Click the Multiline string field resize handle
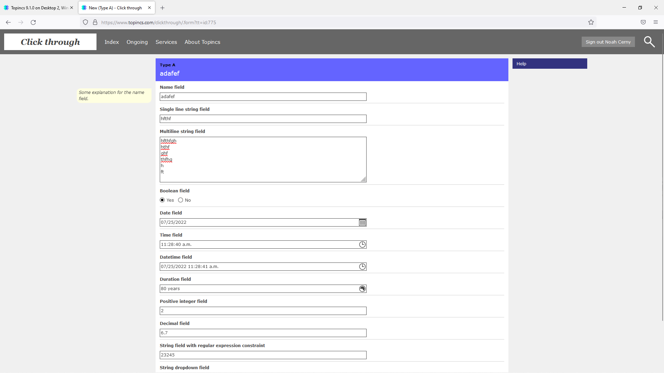Viewport: 664px width, 373px height. (363, 179)
